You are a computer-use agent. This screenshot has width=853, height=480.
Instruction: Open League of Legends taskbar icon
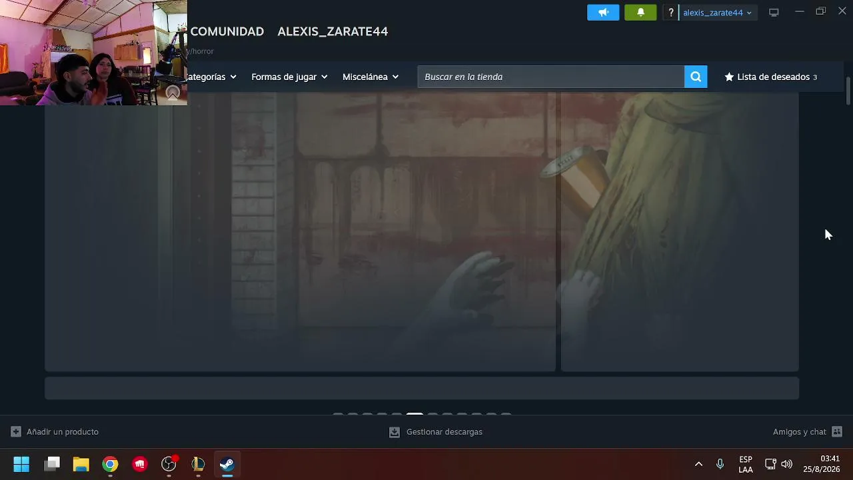point(198,464)
